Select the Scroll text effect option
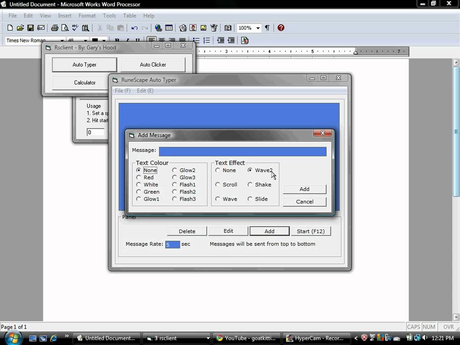Viewport: 460px width, 345px height. click(218, 184)
